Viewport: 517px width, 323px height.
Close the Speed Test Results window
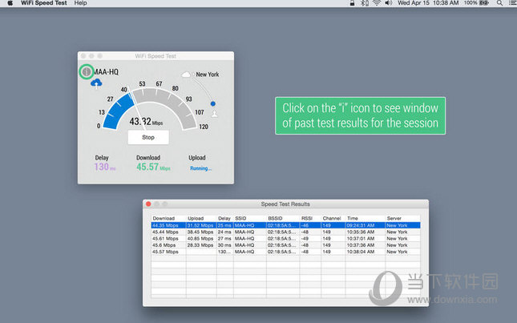click(x=148, y=204)
